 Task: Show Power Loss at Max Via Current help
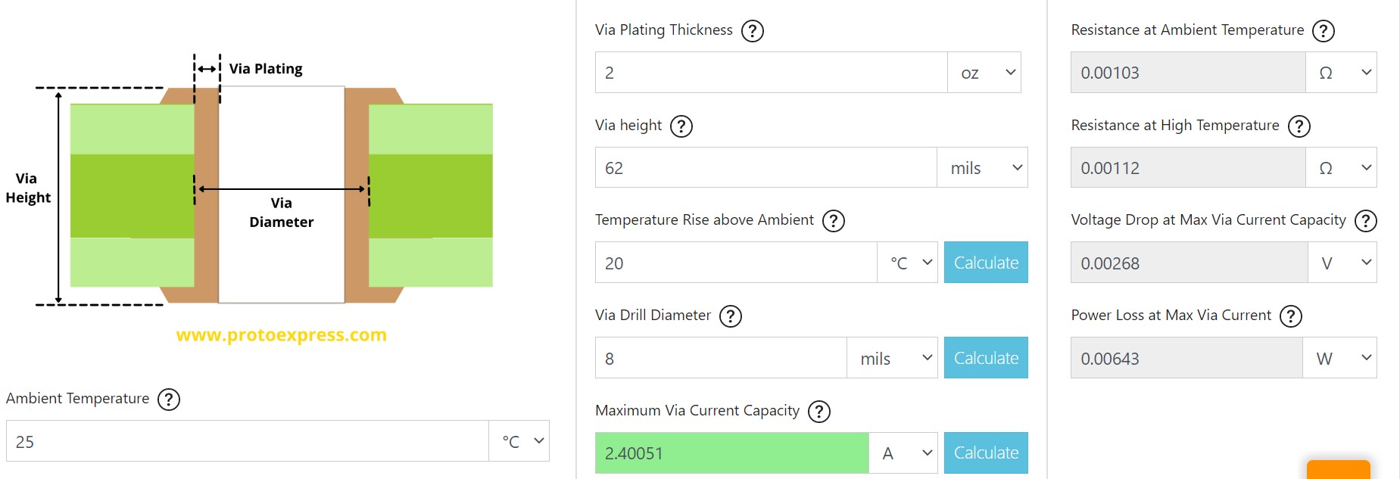tap(1290, 316)
